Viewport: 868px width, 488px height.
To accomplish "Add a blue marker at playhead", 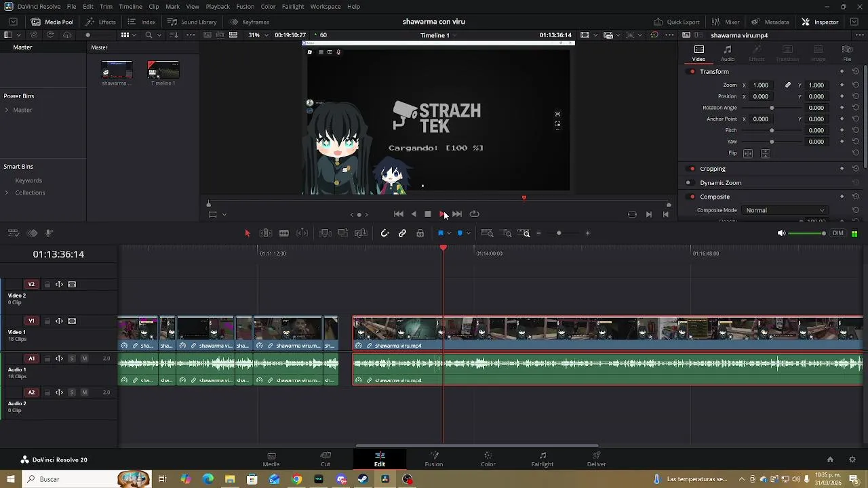I will coord(460,233).
